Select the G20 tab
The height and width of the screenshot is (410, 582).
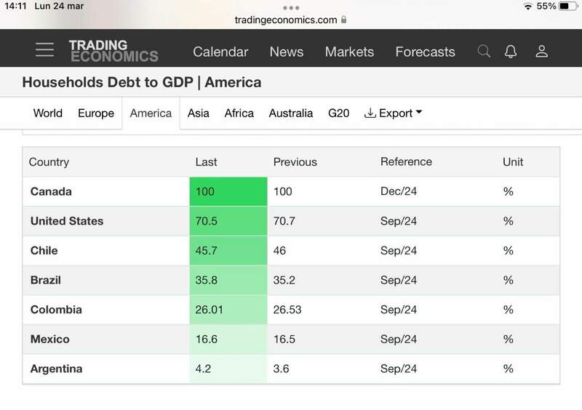tap(339, 113)
